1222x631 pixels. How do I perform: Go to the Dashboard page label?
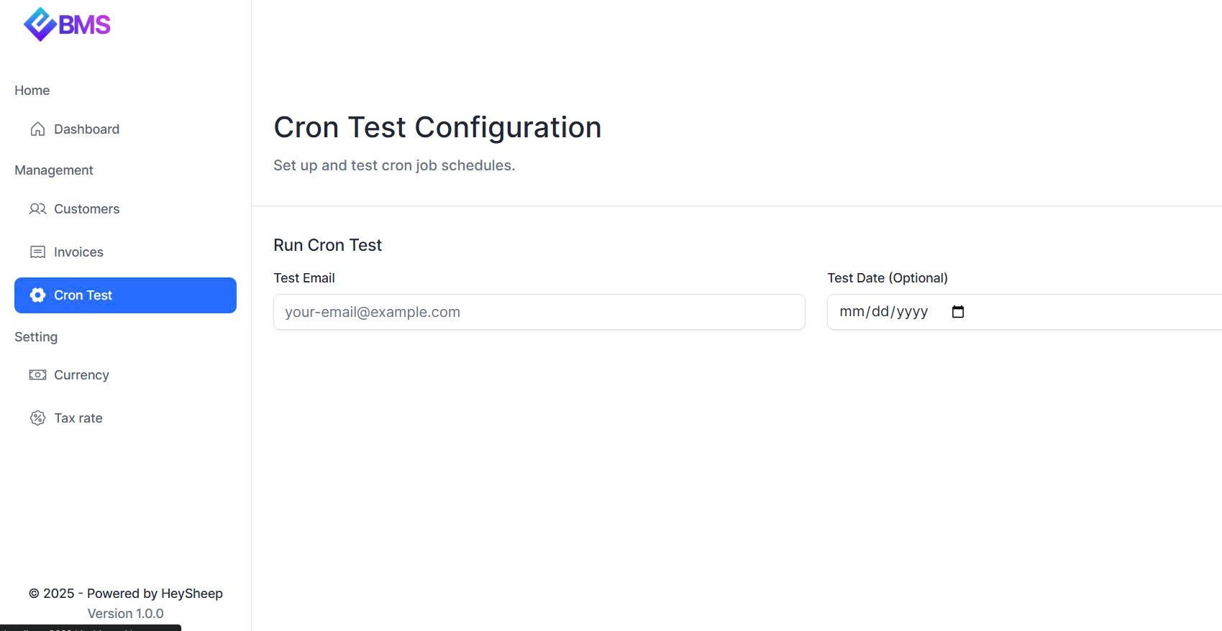pyautogui.click(x=86, y=129)
